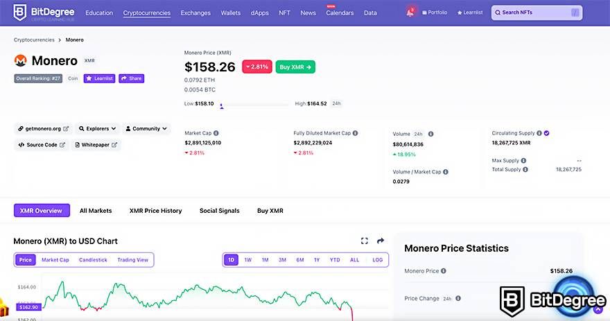Click the Overall Ranking #27 badge
Image resolution: width=610 pixels, height=321 pixels.
tap(38, 78)
